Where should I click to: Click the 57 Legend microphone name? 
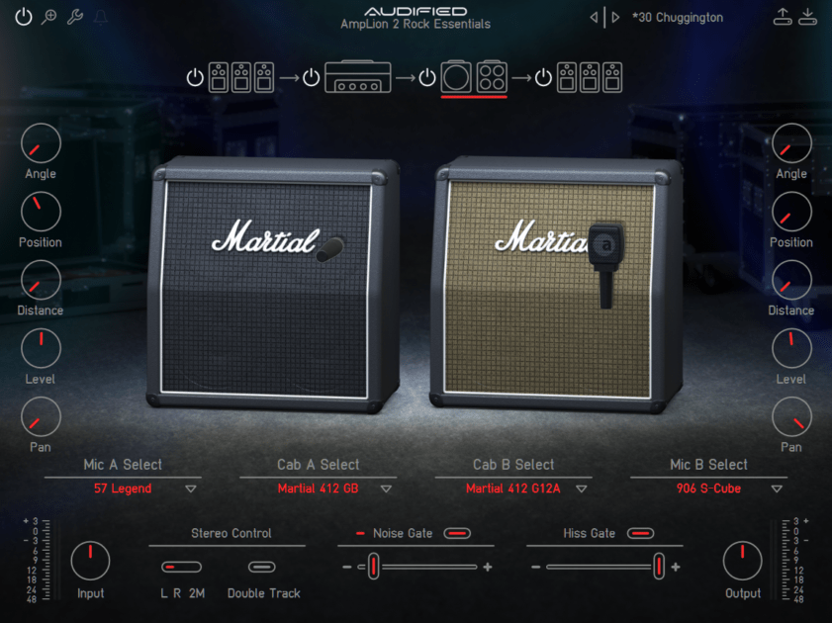click(x=123, y=489)
